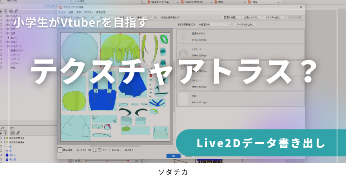The width and height of the screenshot is (346, 181).
Task: Open the ファイル menu in the atlas dialog
Action: coord(62,12)
